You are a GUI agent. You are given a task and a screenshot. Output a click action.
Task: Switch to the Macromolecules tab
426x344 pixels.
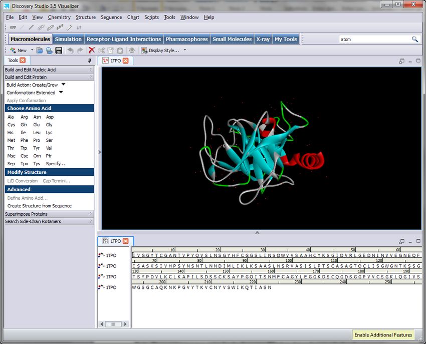tap(30, 39)
